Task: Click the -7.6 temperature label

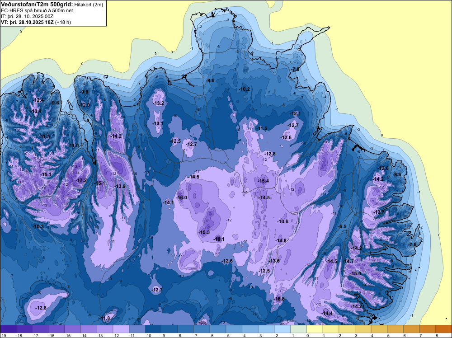Action: pos(412,244)
